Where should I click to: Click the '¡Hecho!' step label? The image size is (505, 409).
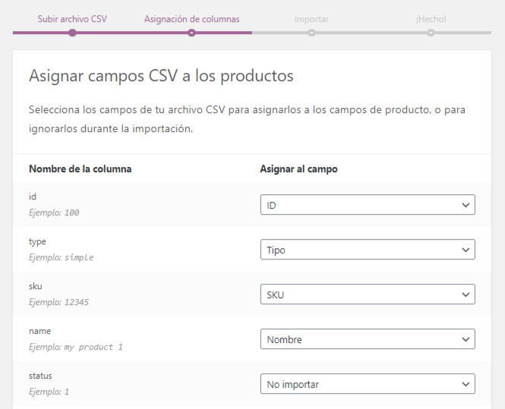(x=431, y=19)
